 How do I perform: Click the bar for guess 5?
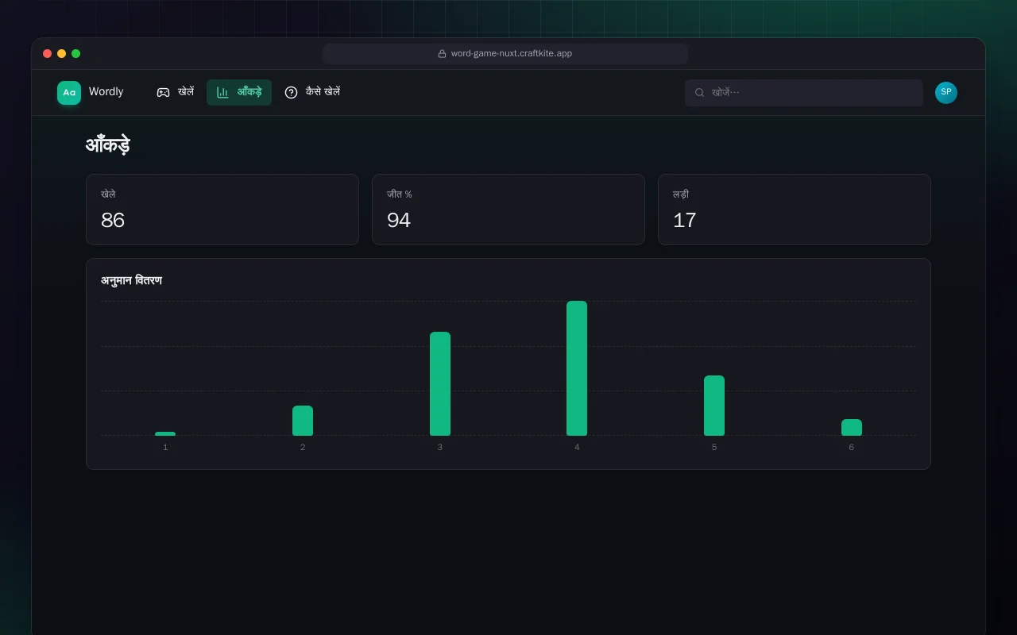714,406
